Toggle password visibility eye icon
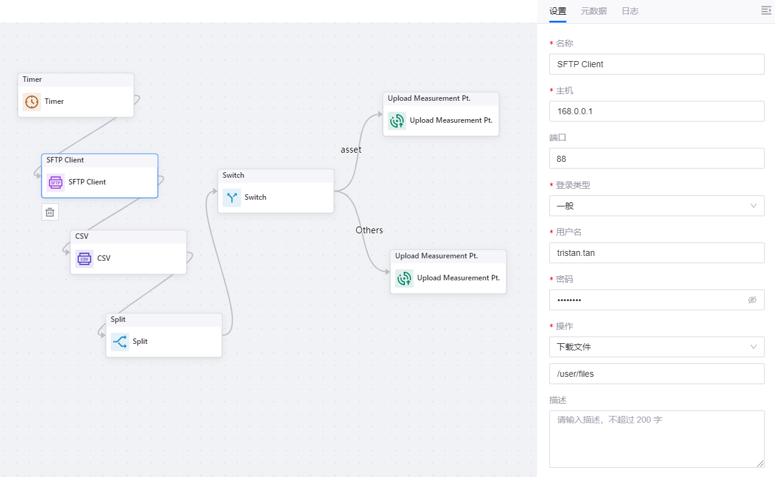 coord(752,300)
